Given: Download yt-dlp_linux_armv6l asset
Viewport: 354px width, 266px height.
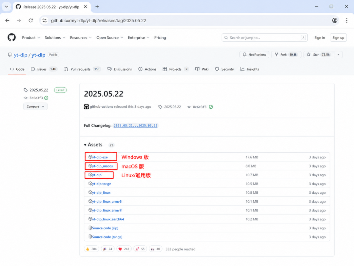Looking at the screenshot, I should pos(107,201).
